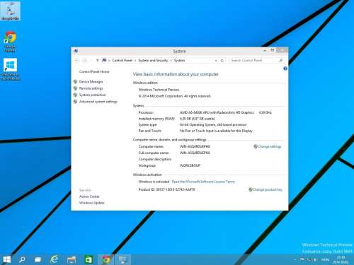
Task: Minimize the System window
Action: click(x=265, y=50)
